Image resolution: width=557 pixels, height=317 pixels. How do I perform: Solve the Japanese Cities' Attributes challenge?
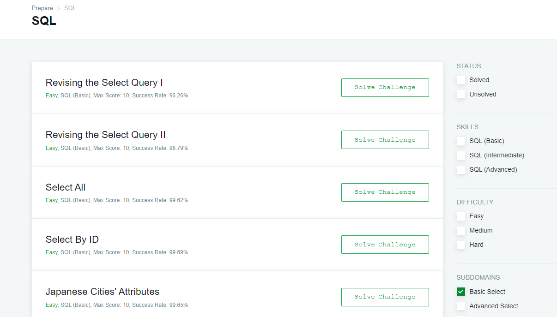point(385,297)
